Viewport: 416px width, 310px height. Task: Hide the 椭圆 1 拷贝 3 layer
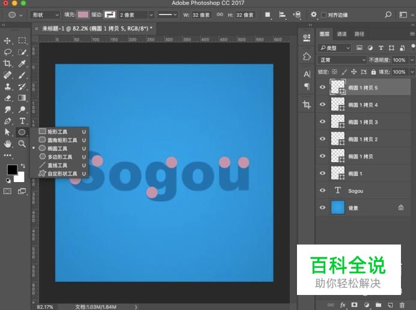click(322, 122)
